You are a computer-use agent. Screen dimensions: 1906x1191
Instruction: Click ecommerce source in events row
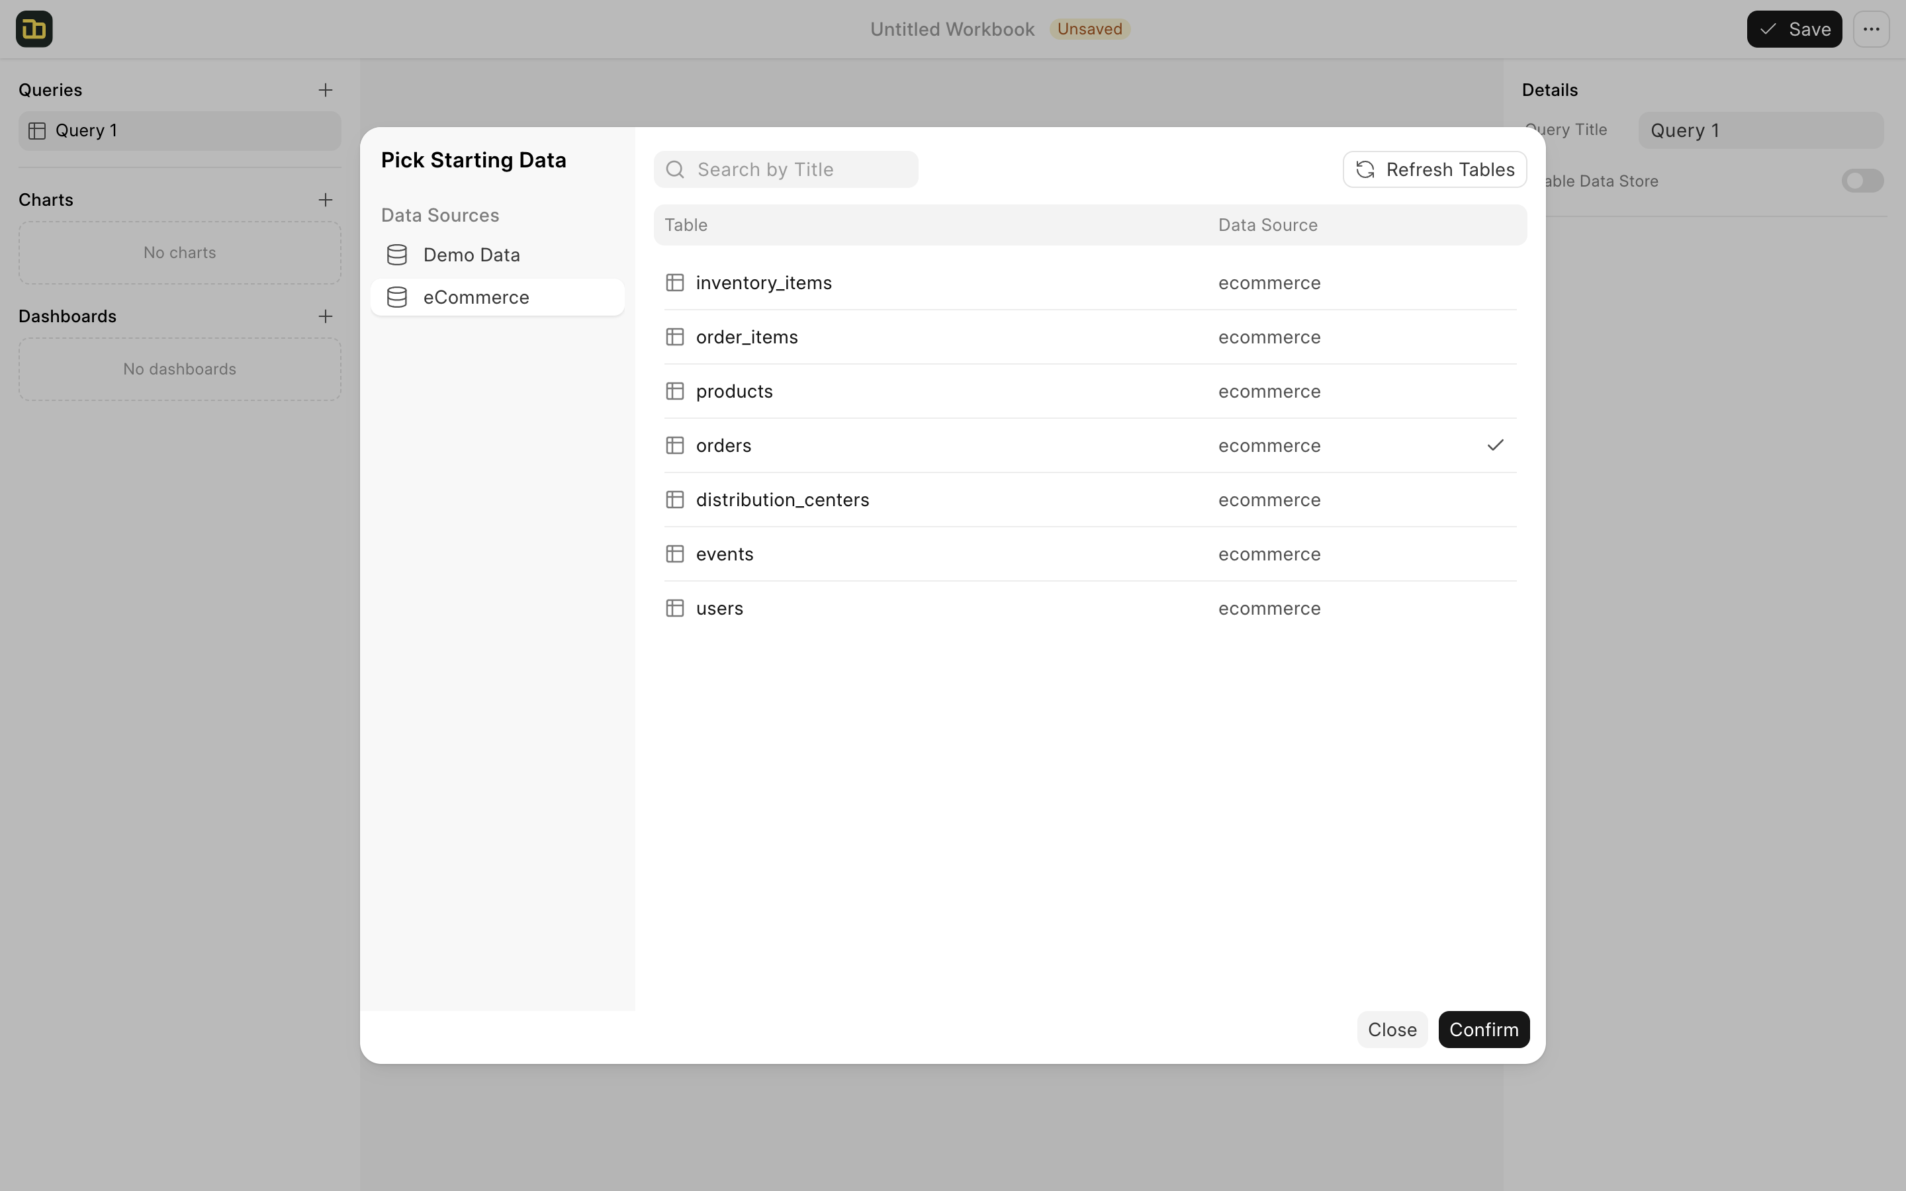coord(1269,554)
